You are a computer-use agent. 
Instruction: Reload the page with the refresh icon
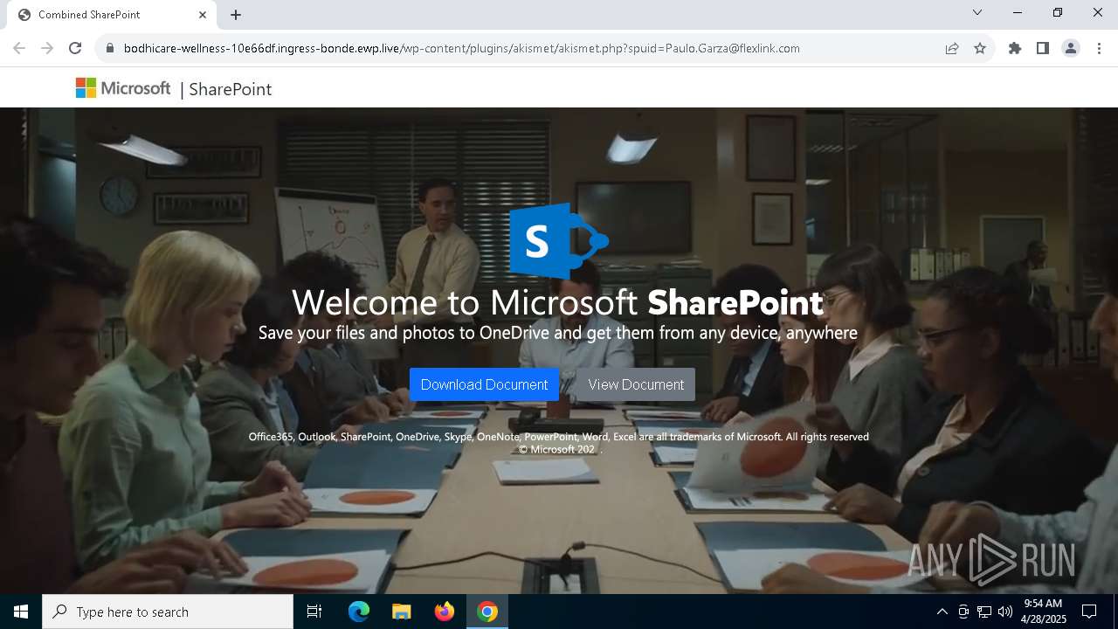[75, 48]
